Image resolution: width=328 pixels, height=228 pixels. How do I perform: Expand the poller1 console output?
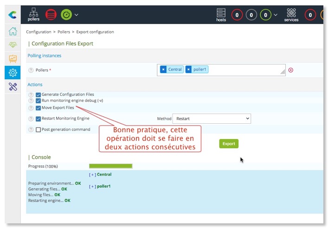92,186
